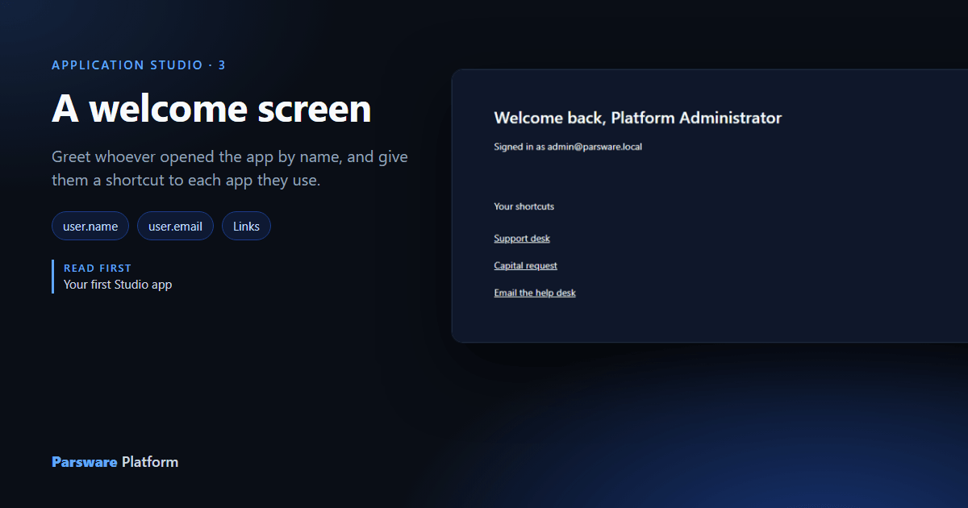Click the 'Your shortcuts' label
Screen dimensions: 968x508
[x=524, y=206]
